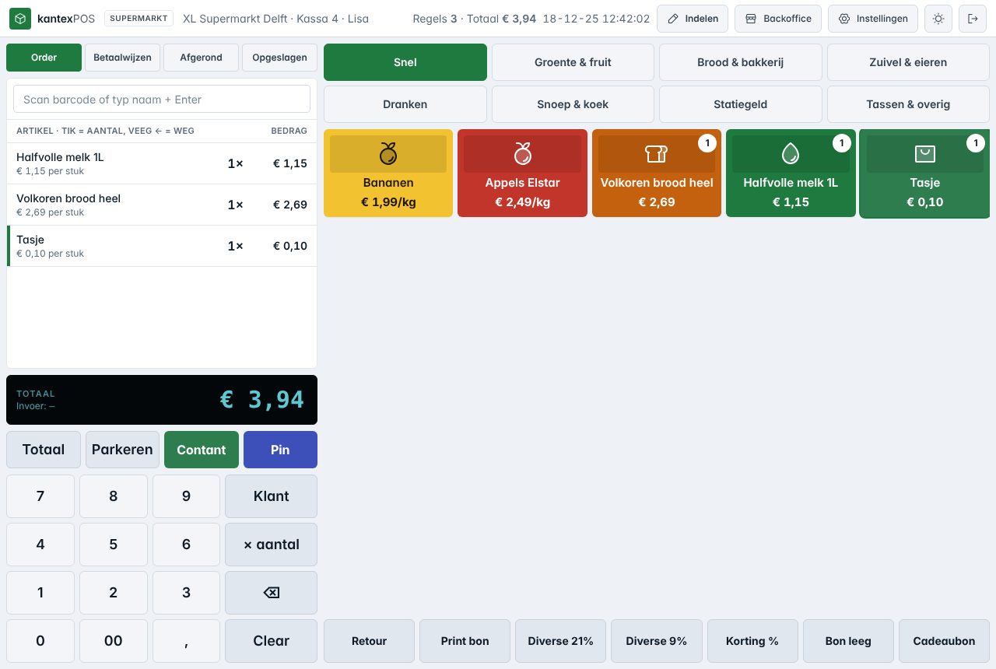The width and height of the screenshot is (996, 669).
Task: Click the Print bon button
Action: coord(465,641)
